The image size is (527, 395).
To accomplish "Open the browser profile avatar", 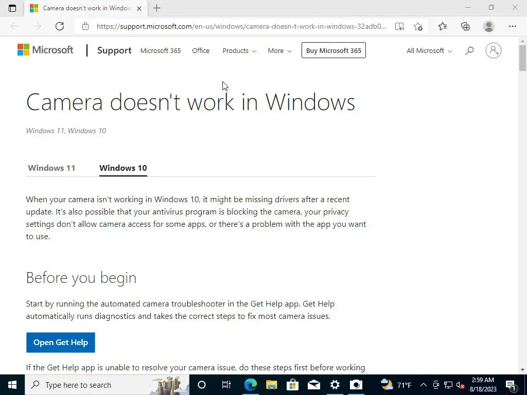I will click(489, 26).
